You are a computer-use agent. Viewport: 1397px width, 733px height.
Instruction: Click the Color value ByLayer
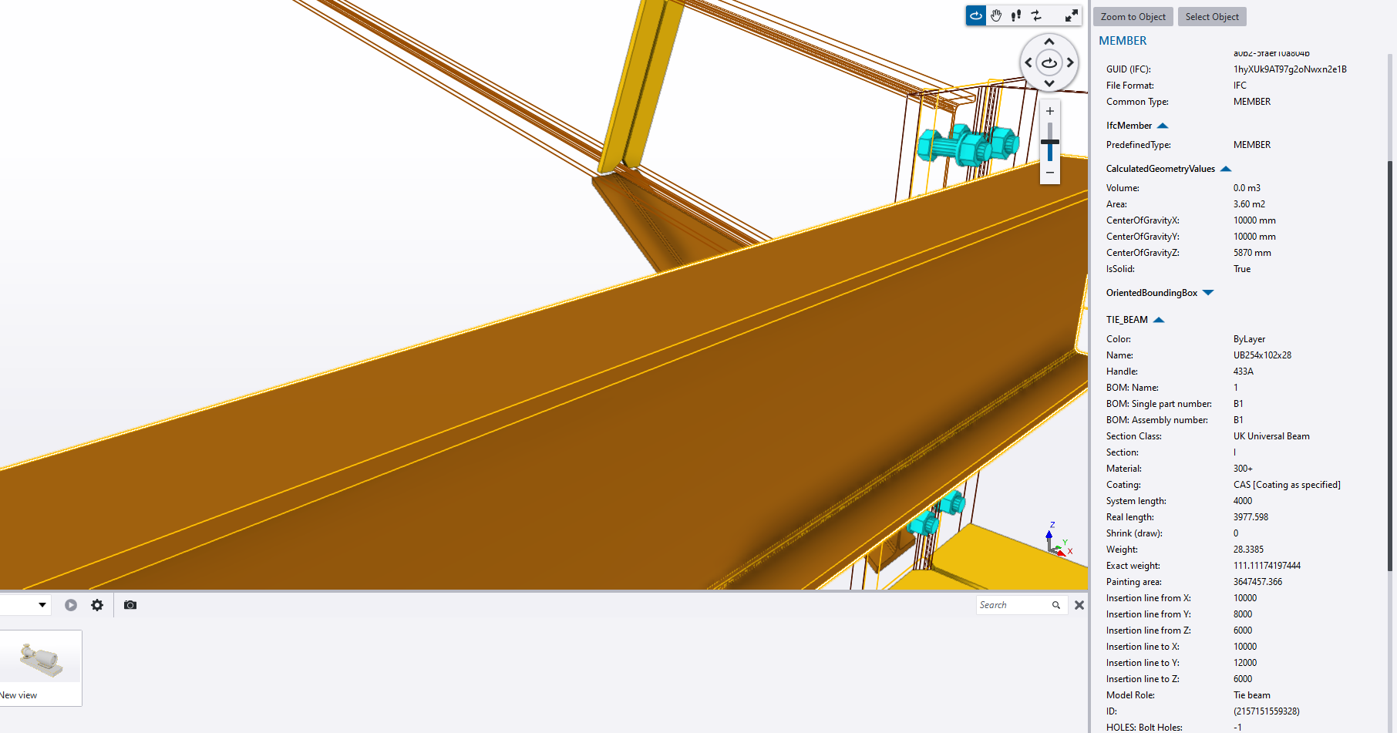point(1249,339)
